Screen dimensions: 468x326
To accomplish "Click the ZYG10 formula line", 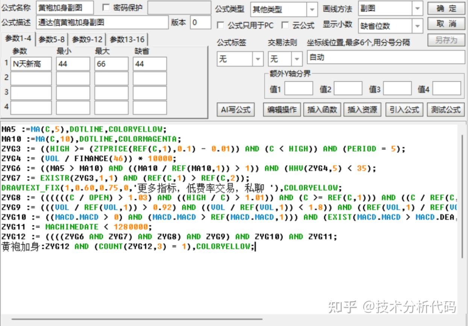I will tap(229, 217).
